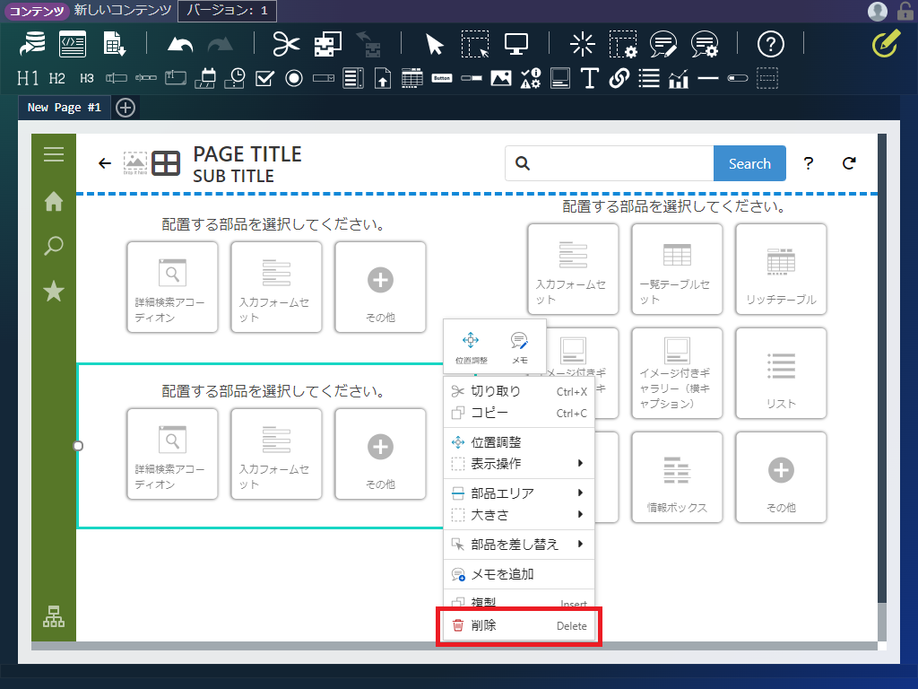Open the HTML source code view icon
This screenshot has width=918, height=689.
[x=73, y=44]
